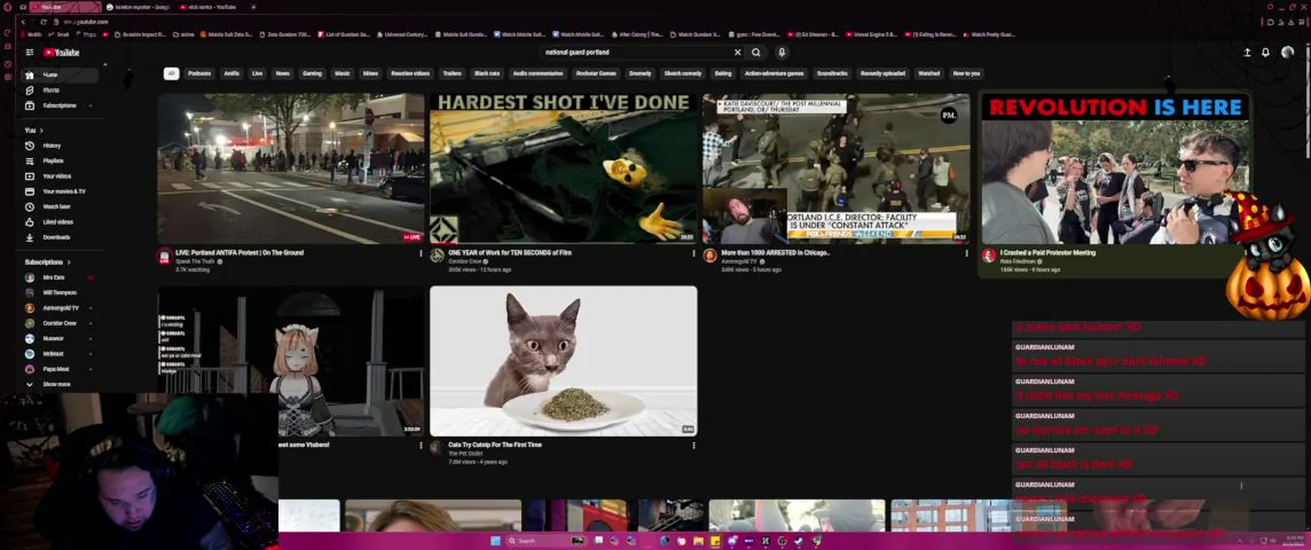This screenshot has width=1311, height=550.
Task: Open Subscriptions in the sidebar
Action: click(x=60, y=105)
